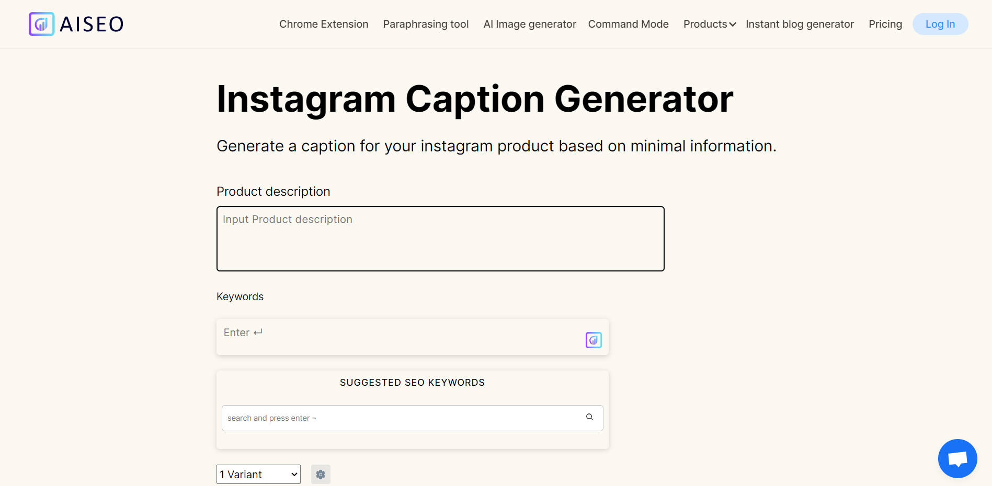Open generation settings via the gear icon

(x=321, y=474)
